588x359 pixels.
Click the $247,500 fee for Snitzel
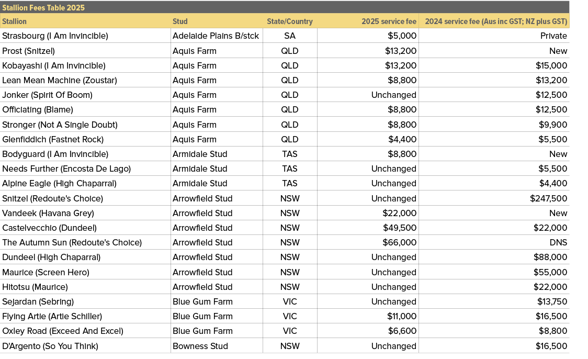[x=550, y=198]
